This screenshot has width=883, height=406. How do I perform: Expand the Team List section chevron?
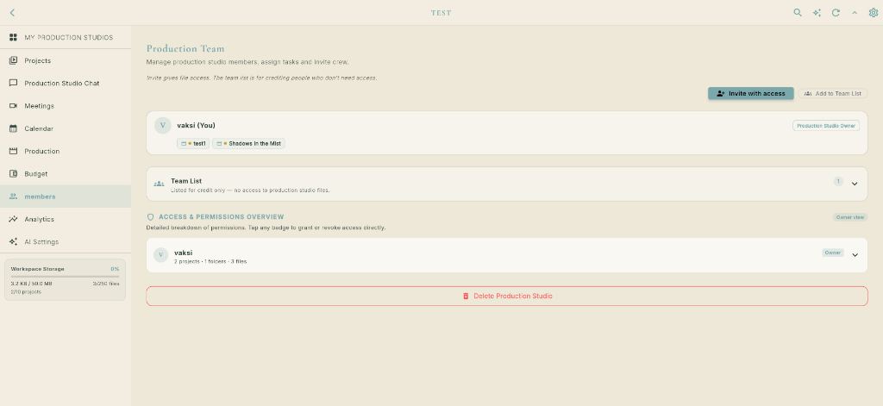tap(855, 184)
